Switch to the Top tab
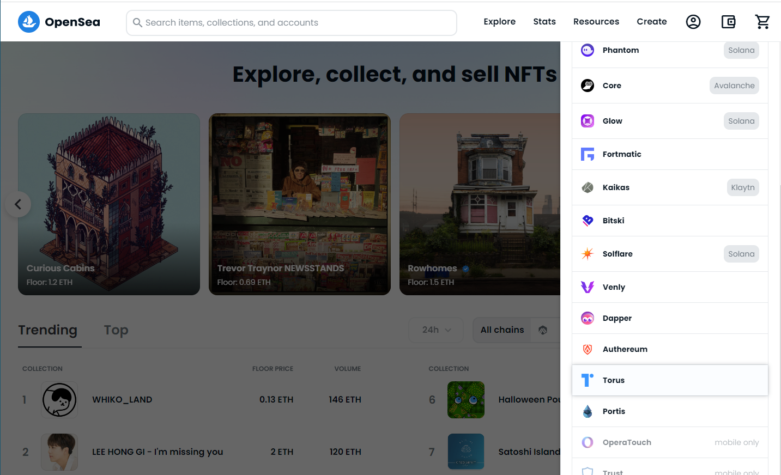Screen dimensions: 781x475 (x=116, y=330)
